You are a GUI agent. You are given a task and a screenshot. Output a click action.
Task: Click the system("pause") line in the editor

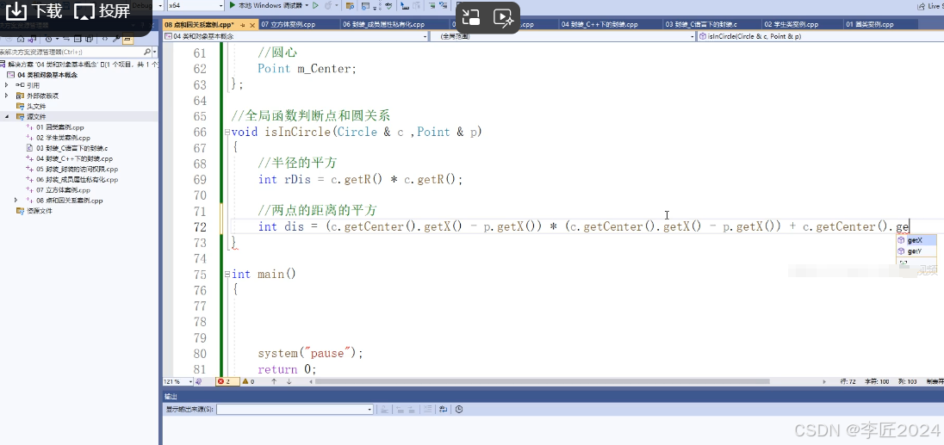[311, 353]
